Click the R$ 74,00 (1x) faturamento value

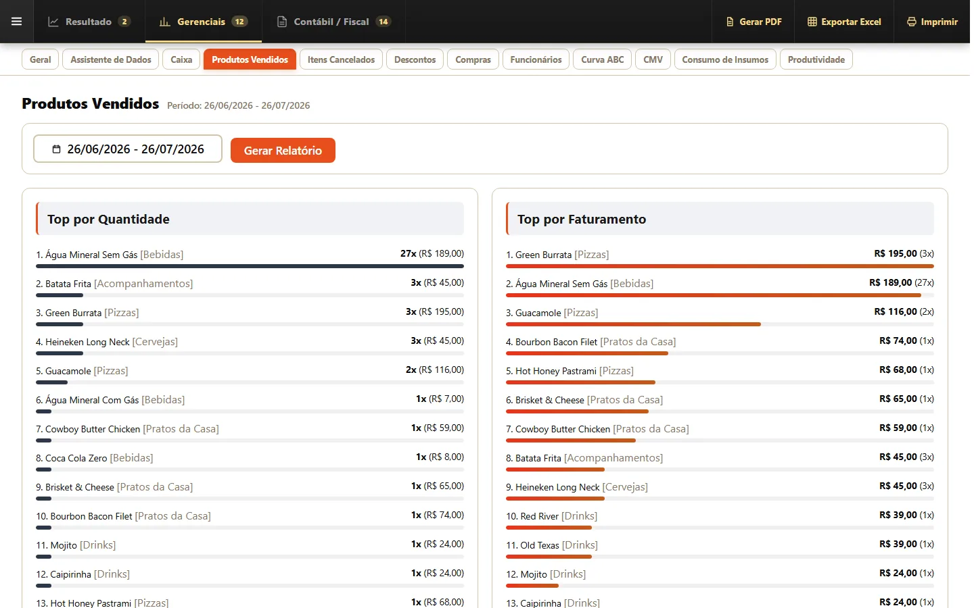tap(906, 340)
